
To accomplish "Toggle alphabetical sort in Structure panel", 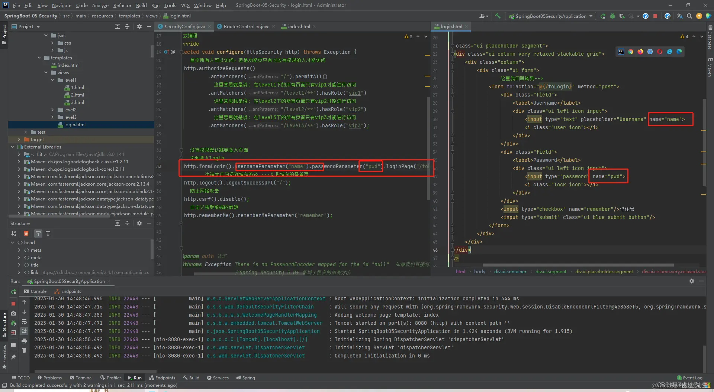I will click(14, 233).
